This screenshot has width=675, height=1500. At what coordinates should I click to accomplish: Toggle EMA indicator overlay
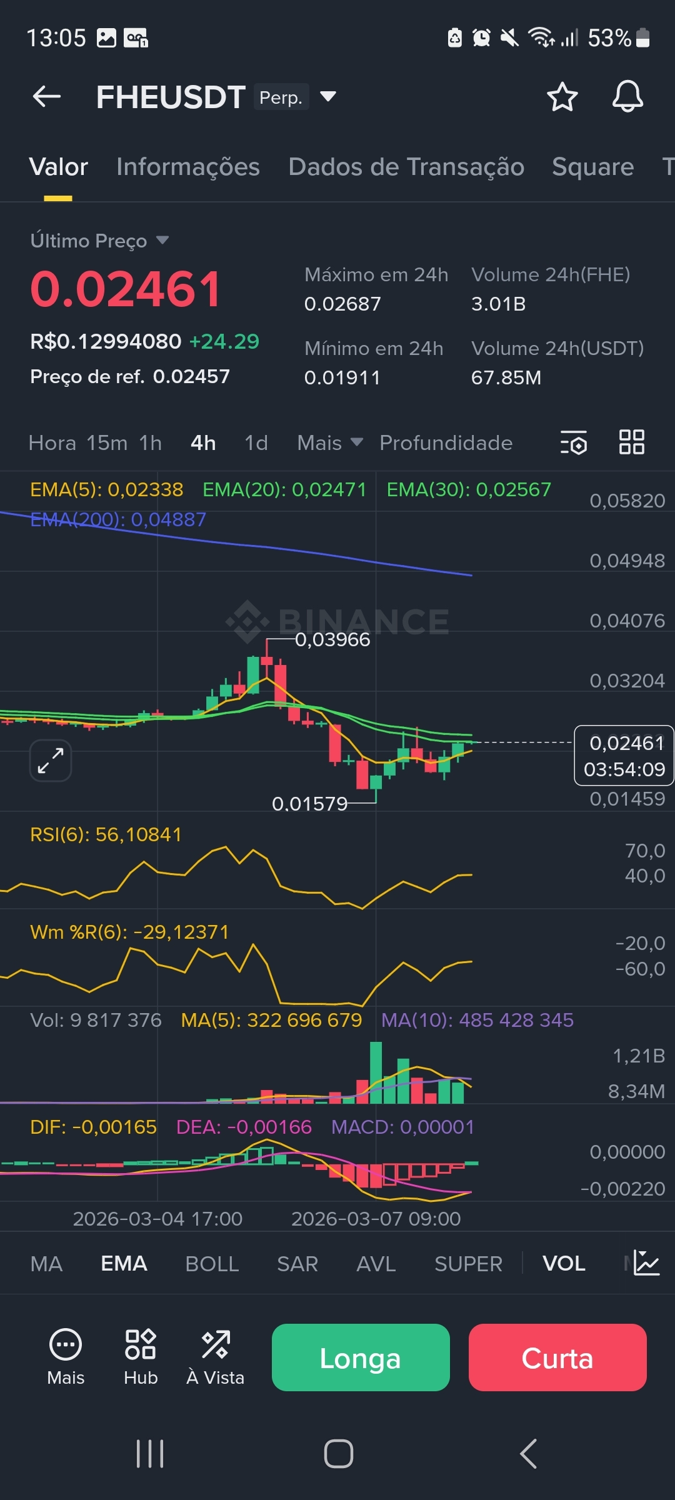(x=124, y=1264)
